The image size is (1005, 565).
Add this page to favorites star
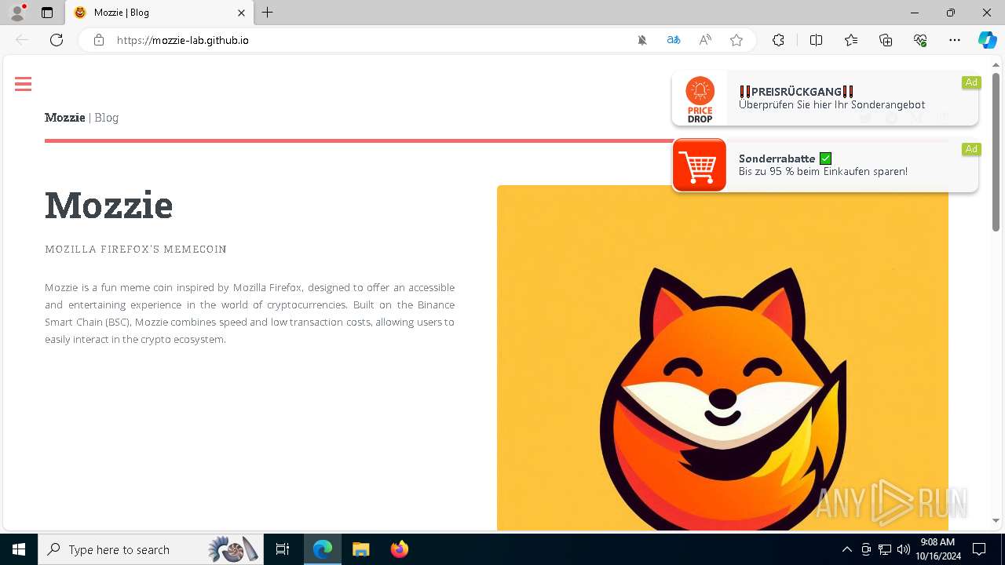pyautogui.click(x=736, y=40)
